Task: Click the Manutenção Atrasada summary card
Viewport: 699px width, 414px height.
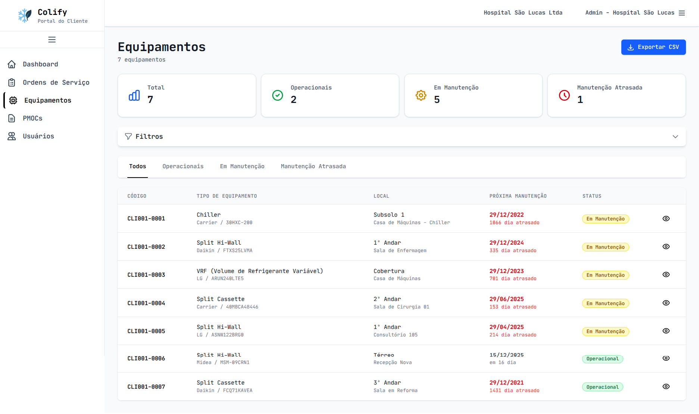Action: (616, 95)
